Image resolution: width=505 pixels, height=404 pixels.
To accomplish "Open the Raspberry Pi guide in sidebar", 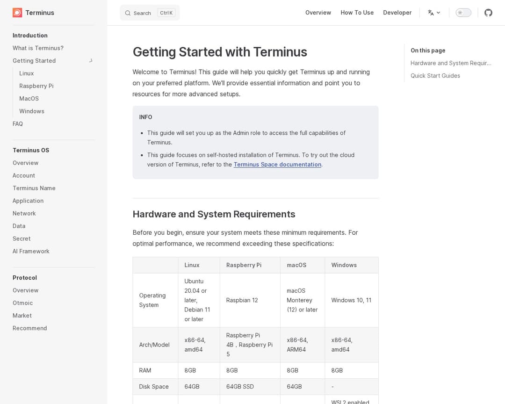I will click(x=36, y=86).
